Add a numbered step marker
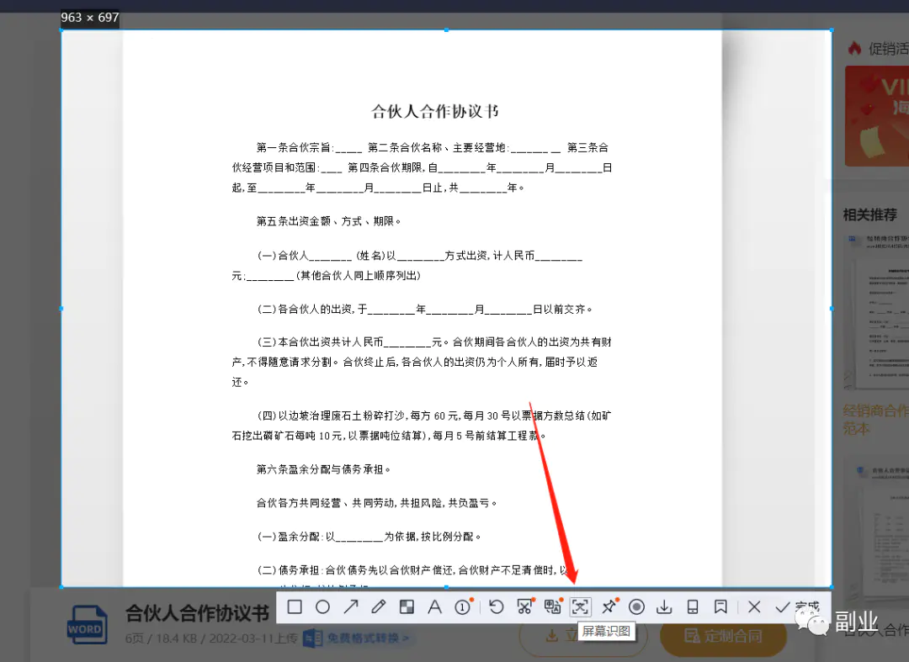This screenshot has height=662, width=909. coord(463,606)
